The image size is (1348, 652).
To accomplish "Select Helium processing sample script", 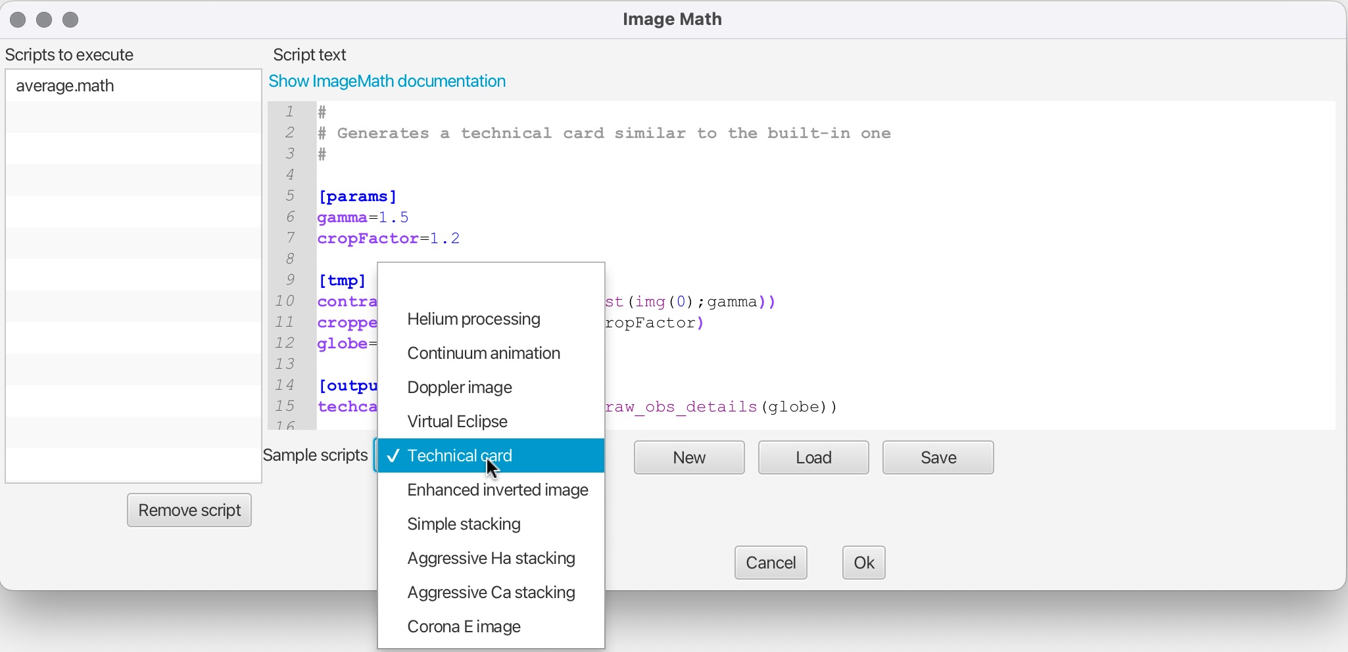I will pos(491,319).
